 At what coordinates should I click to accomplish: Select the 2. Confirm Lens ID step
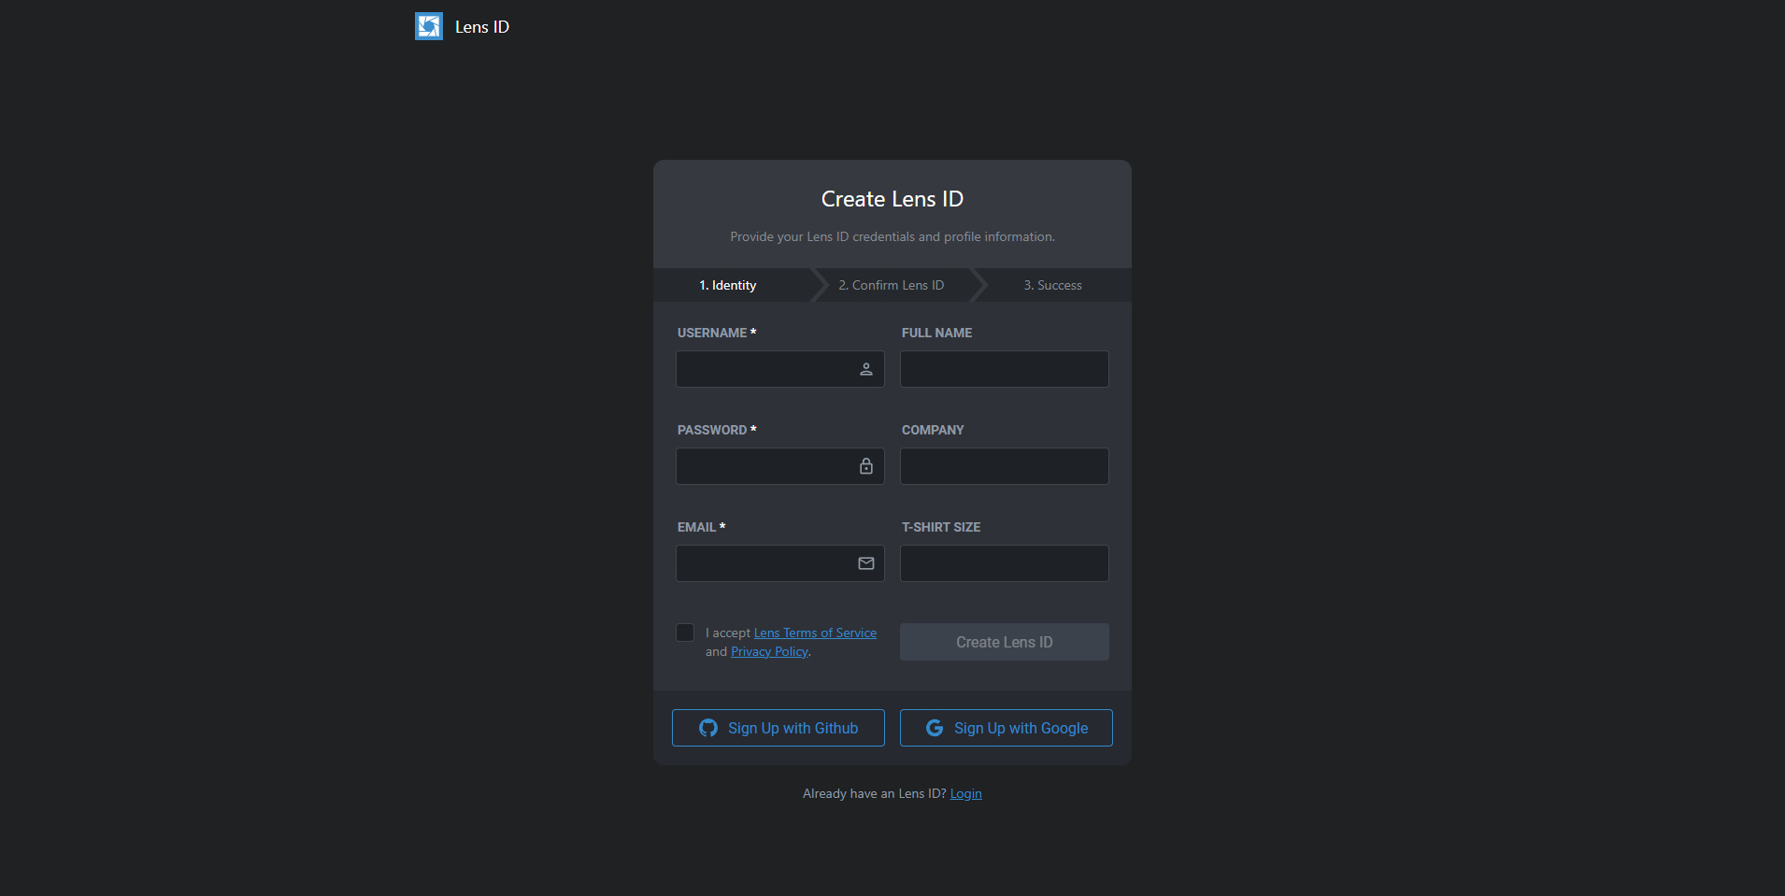point(891,285)
